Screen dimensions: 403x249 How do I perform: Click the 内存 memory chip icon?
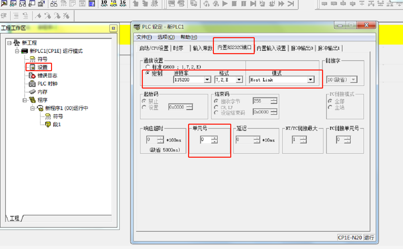pyautogui.click(x=32, y=92)
